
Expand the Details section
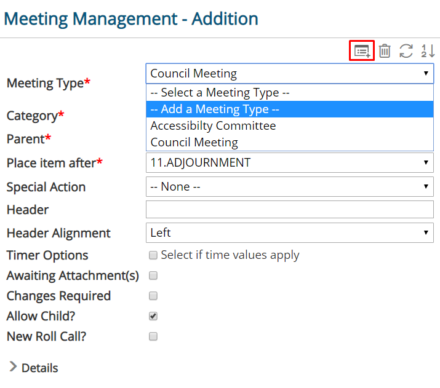(34, 368)
